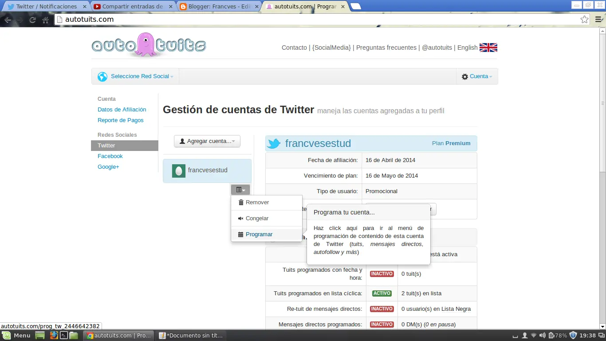Click the volume speaker tray icon
Screen dimensions: 606x341
pyautogui.click(x=543, y=335)
